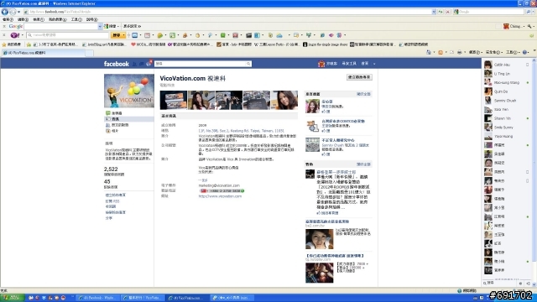Viewport: 537px width, 302px height.
Task: Close the Google toolbar with its X
Action: [x=3, y=26]
